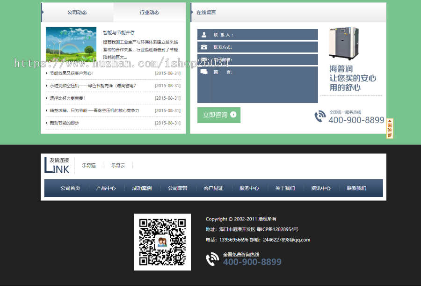The image size is (421, 286).
Task: Click the Copyright © 2002-2011 版权所有 text
Action: coord(241,219)
